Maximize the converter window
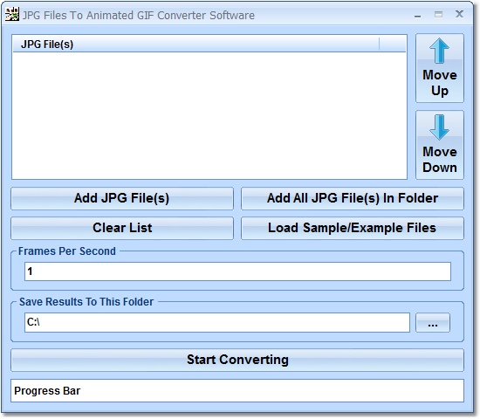The height and width of the screenshot is (419, 480). pos(438,14)
